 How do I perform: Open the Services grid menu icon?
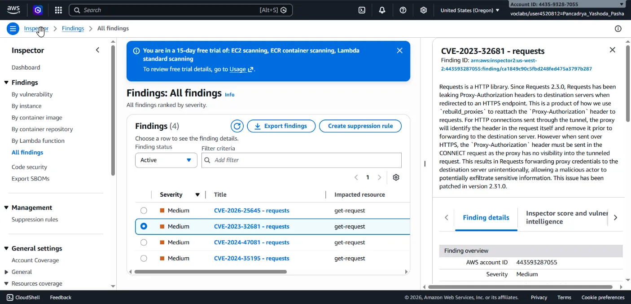click(x=58, y=10)
